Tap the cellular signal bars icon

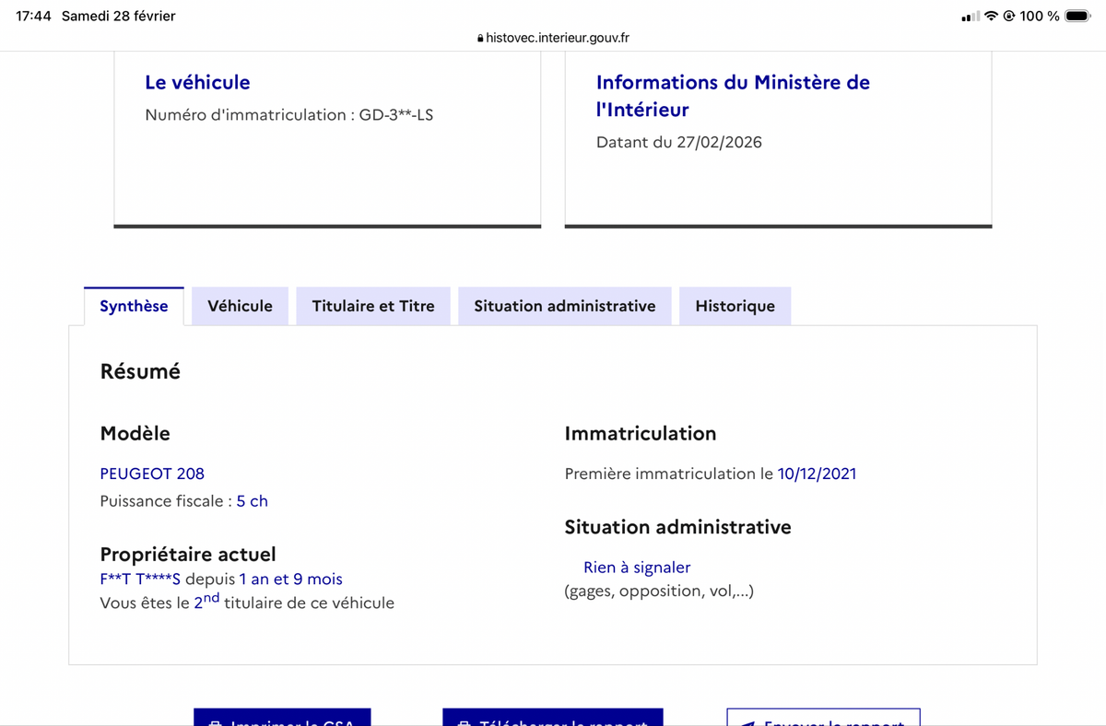tap(970, 16)
